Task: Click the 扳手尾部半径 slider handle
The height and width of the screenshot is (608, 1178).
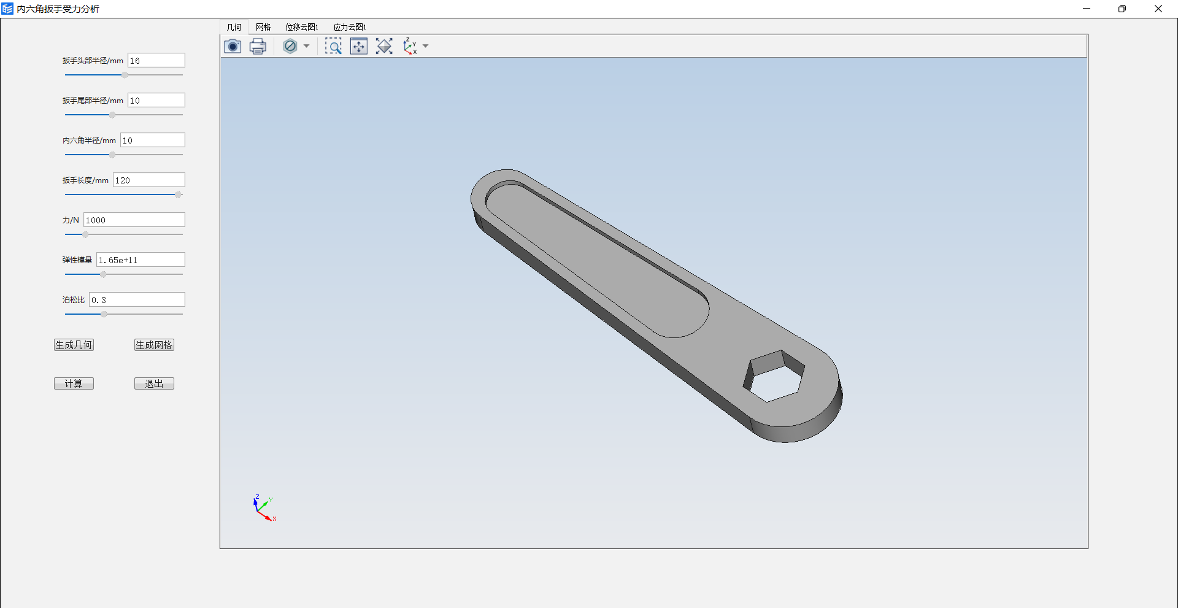Action: click(112, 115)
